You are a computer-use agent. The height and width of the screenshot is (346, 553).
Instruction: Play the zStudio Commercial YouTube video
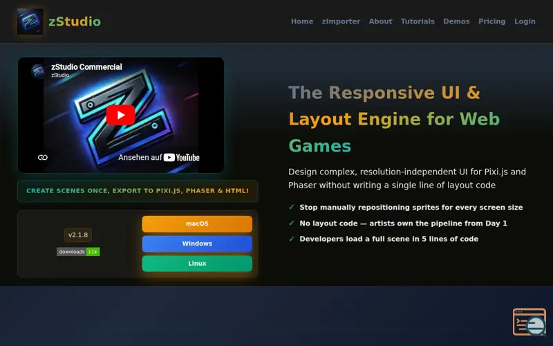pos(120,115)
